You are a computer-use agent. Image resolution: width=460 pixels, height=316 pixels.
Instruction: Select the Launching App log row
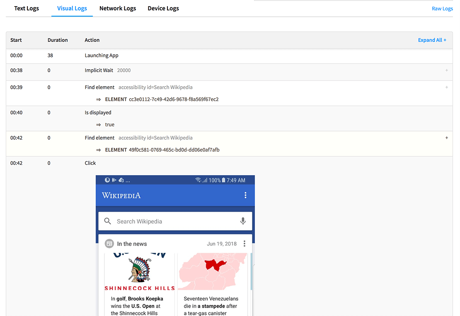click(x=229, y=55)
